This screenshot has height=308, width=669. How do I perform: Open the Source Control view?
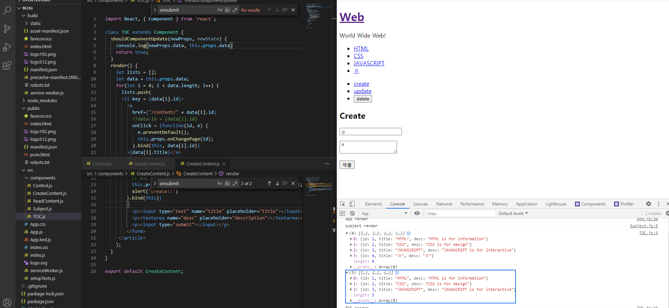pos(7,28)
